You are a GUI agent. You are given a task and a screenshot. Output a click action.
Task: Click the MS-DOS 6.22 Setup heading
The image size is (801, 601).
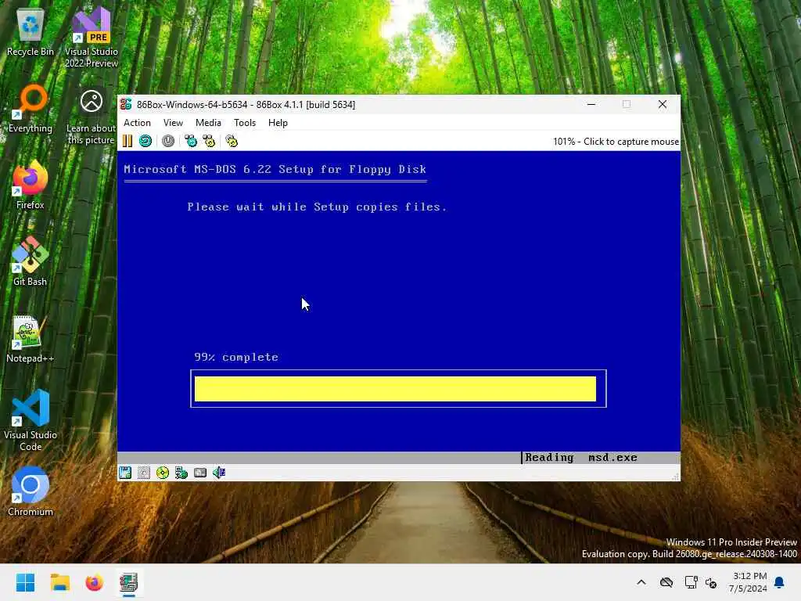click(x=275, y=169)
